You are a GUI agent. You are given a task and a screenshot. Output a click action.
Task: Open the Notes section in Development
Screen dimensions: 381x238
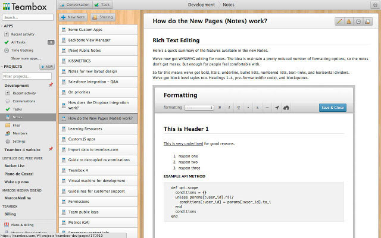click(28, 117)
